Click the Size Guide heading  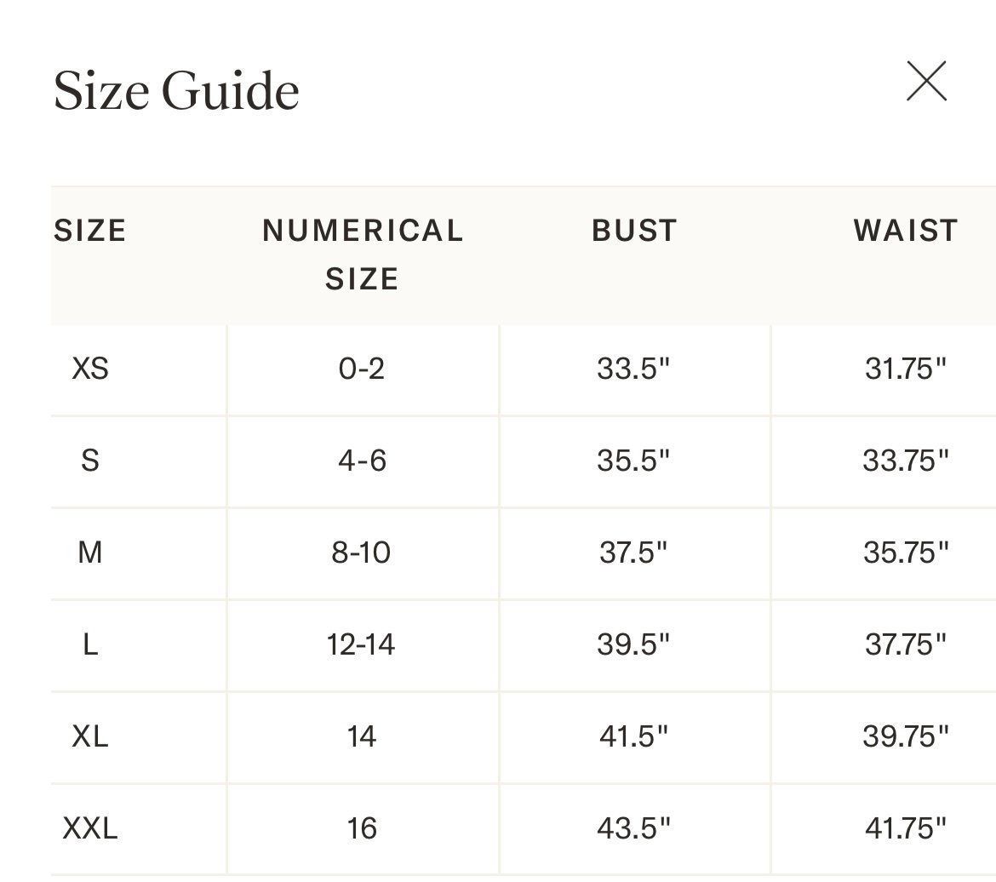176,90
